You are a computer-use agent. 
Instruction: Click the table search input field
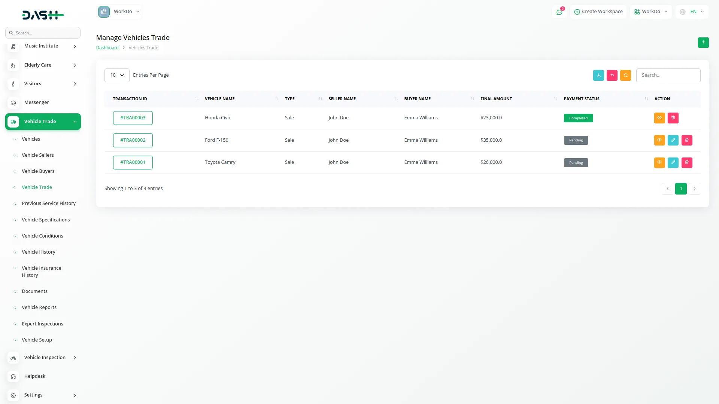click(x=668, y=75)
